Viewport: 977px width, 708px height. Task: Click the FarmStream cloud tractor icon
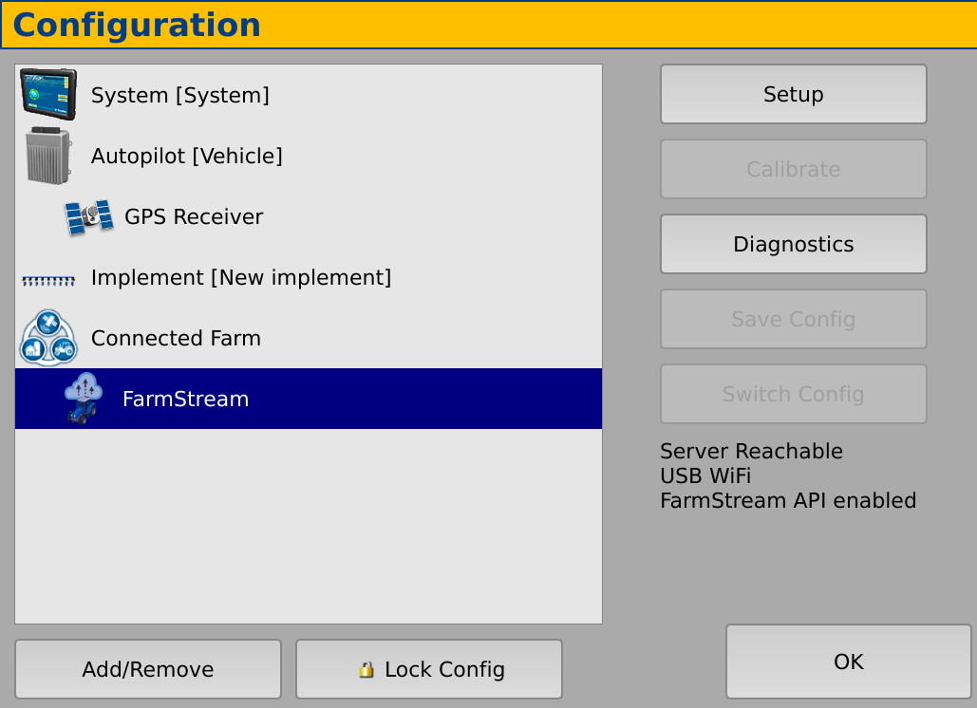(84, 399)
